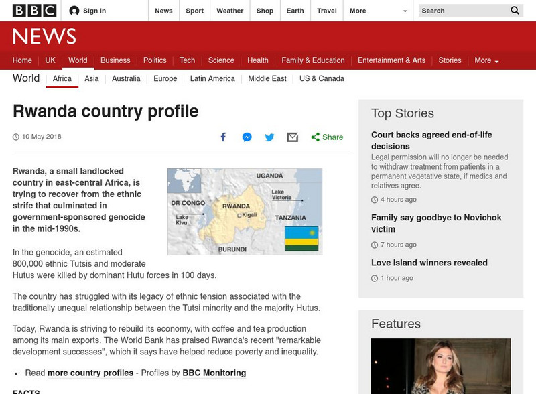Open the BBC Monitoring link

click(213, 373)
